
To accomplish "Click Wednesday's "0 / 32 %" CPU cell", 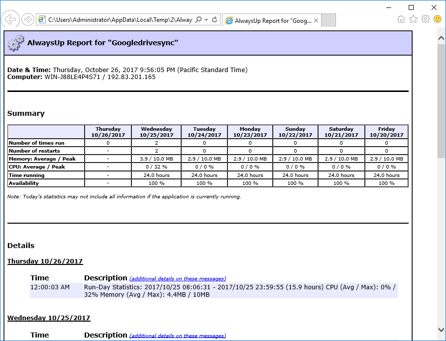I will pos(156,167).
